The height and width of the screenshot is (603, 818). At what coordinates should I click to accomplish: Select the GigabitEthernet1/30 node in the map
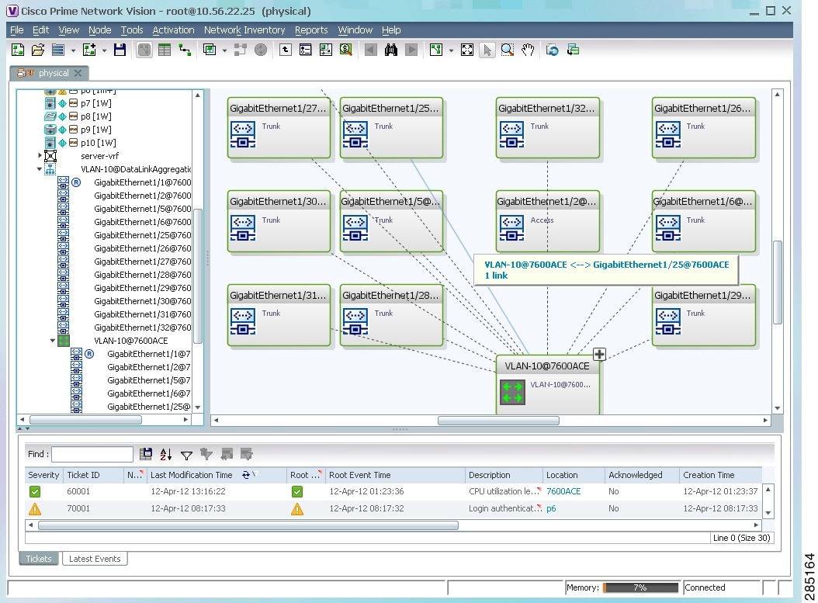point(279,221)
